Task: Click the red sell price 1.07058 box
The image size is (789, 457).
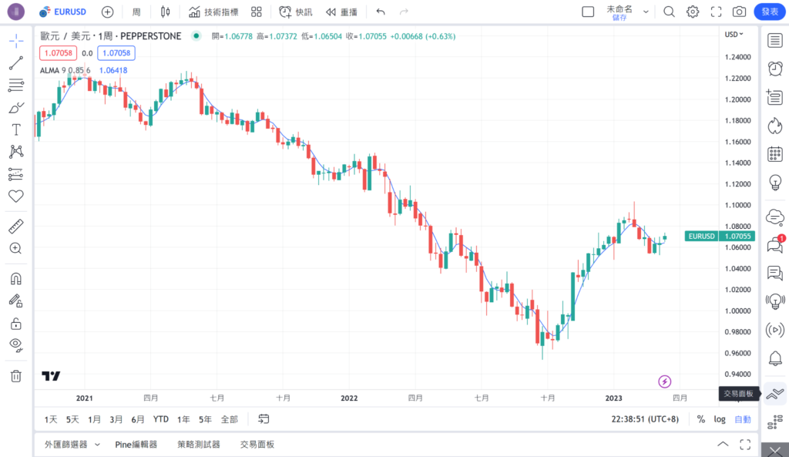Action: tap(58, 53)
